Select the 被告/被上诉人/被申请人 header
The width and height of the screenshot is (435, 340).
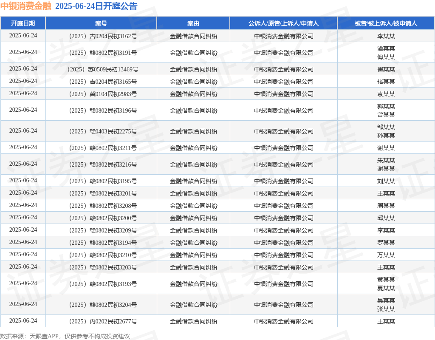386,23
